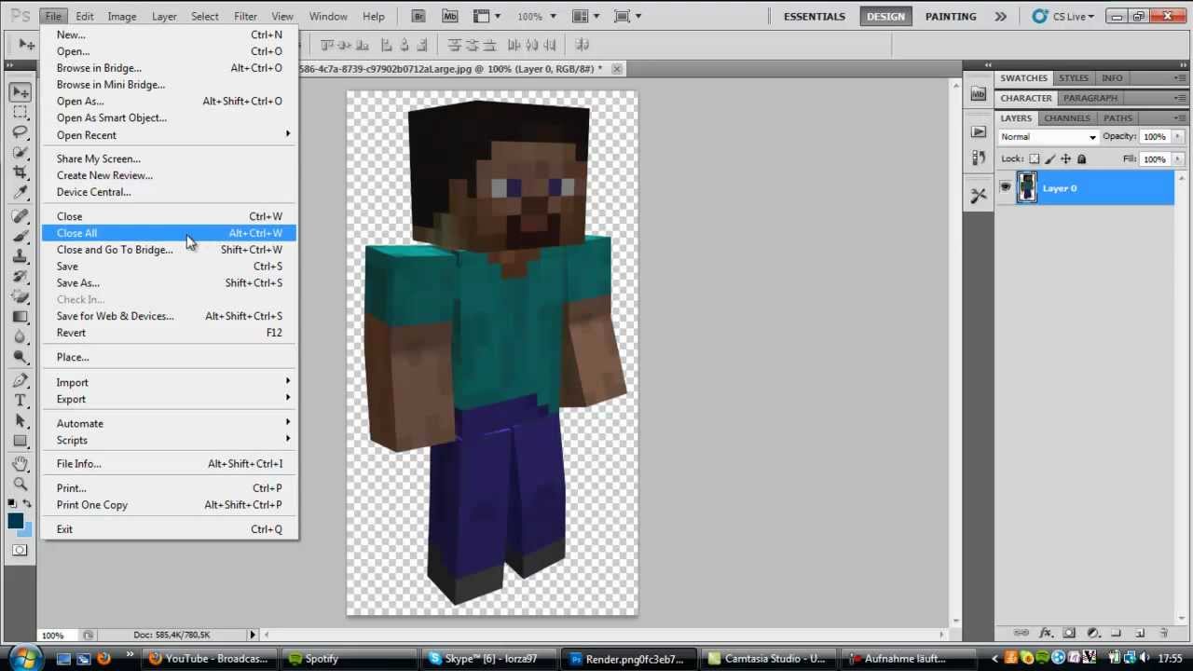Select the Eyedropper tool
This screenshot has height=671, width=1193.
[x=21, y=193]
